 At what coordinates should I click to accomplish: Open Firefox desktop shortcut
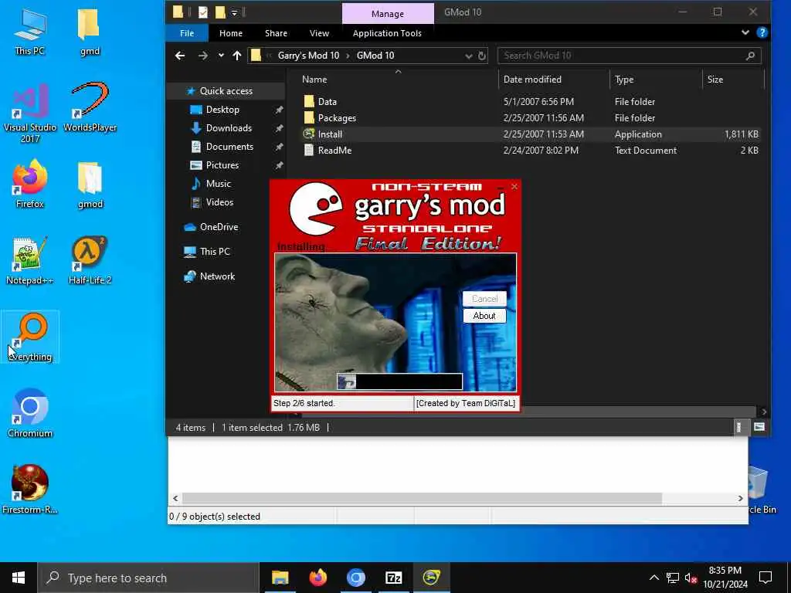[x=30, y=185]
